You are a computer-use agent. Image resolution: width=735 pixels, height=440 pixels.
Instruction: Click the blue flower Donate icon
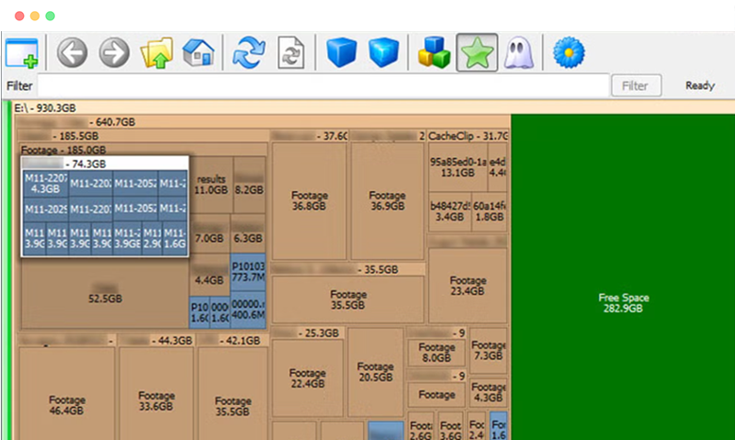[x=570, y=53]
